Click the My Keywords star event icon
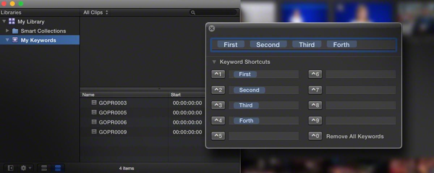The image size is (434, 173). coord(15,40)
